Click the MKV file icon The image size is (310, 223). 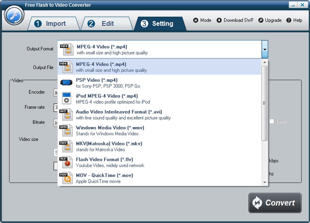point(66,146)
